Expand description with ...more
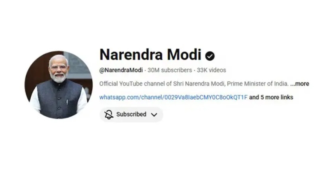The width and height of the screenshot is (332, 172). [300, 84]
